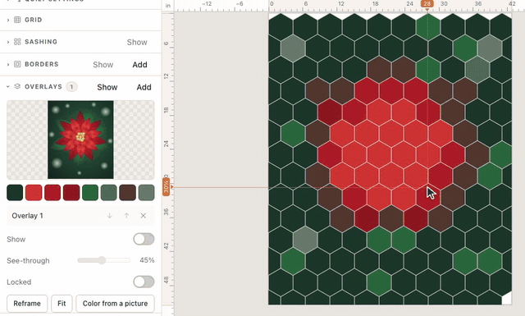525x316 pixels.
Task: Click the 30½ marker on vertical ruler
Action: click(166, 187)
